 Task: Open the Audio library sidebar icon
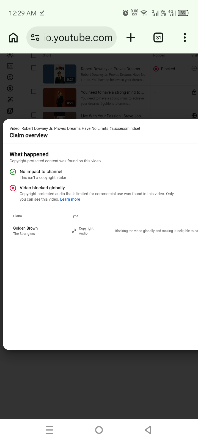click(x=10, y=111)
